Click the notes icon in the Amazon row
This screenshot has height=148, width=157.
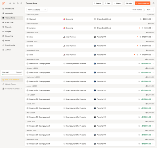click(x=142, y=28)
